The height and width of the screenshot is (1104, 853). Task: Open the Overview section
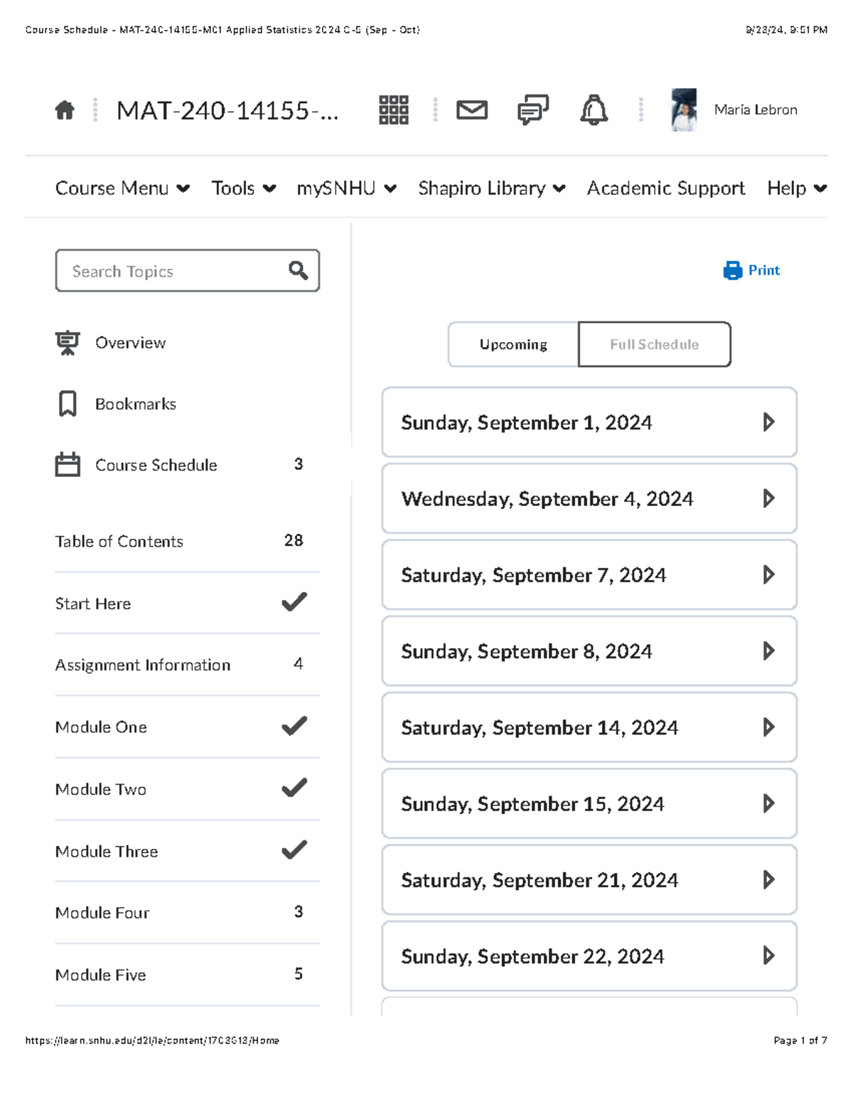point(130,343)
